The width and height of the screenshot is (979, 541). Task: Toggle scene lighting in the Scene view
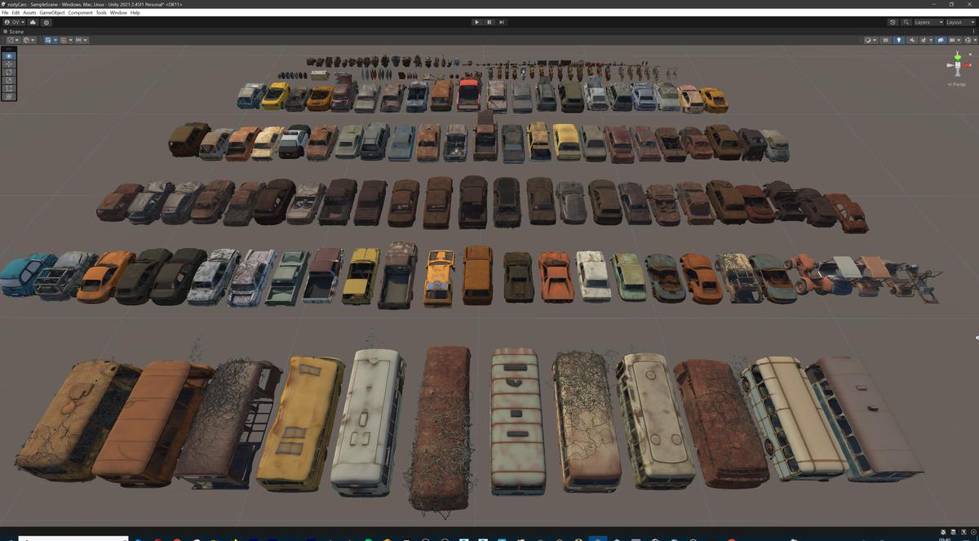899,40
